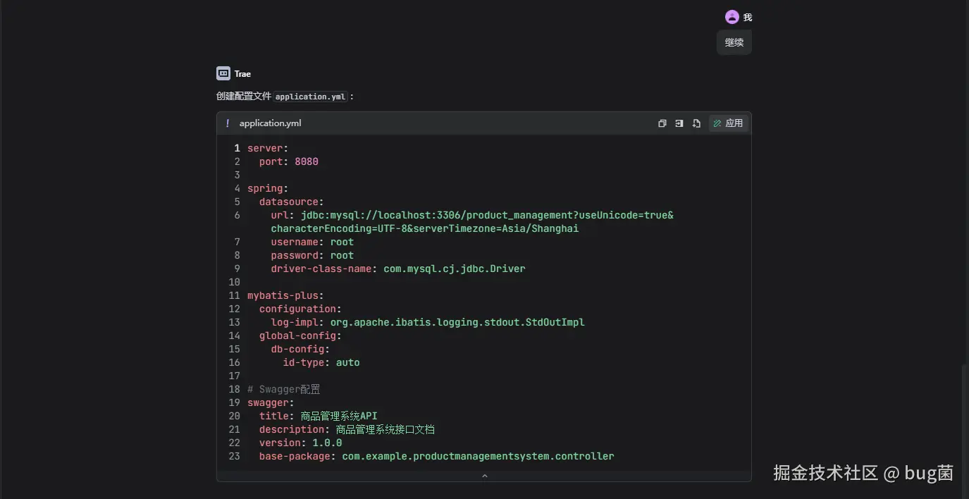The width and height of the screenshot is (969, 499).
Task: Click the '# Swagger配置' comment line
Action: (x=284, y=389)
